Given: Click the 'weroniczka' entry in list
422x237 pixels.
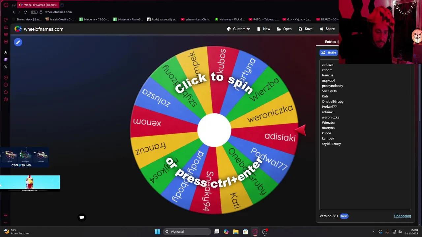Looking at the screenshot, I should point(330,117).
